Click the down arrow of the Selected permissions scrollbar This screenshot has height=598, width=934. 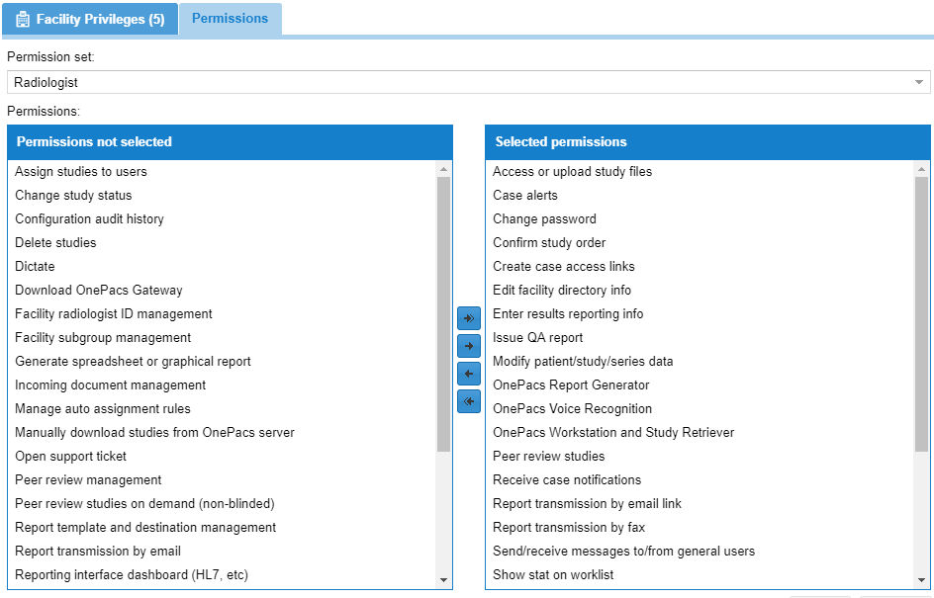coord(921,579)
